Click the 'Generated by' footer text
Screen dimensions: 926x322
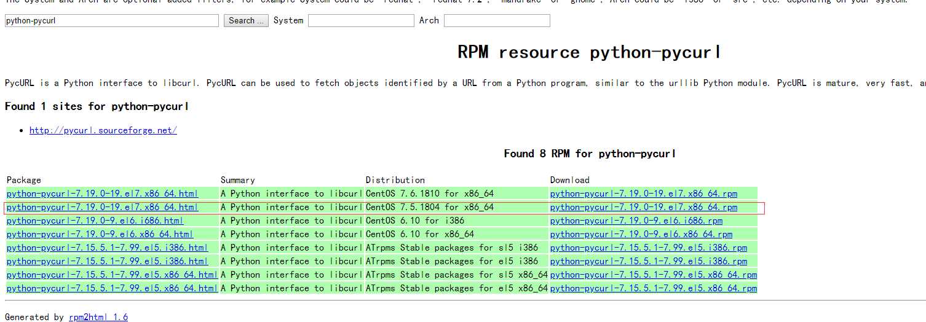tap(34, 317)
